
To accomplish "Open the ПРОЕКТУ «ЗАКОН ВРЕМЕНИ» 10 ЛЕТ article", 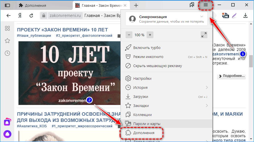I will [x=63, y=30].
